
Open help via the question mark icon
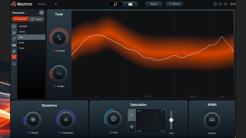[220, 4]
